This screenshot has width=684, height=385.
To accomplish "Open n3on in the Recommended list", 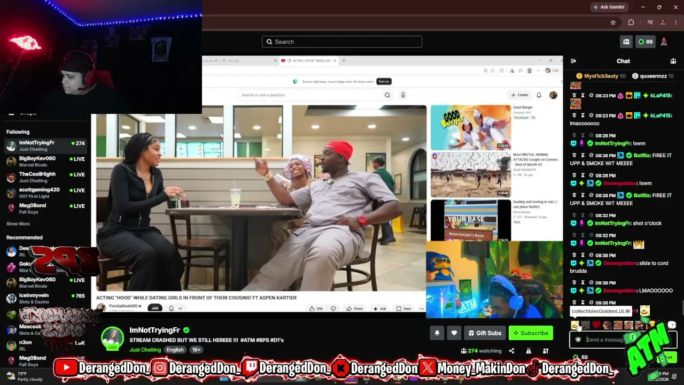I will tap(46, 345).
